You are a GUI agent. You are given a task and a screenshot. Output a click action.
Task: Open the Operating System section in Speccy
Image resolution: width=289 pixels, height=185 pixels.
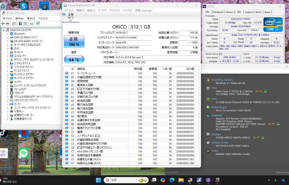pos(222,80)
